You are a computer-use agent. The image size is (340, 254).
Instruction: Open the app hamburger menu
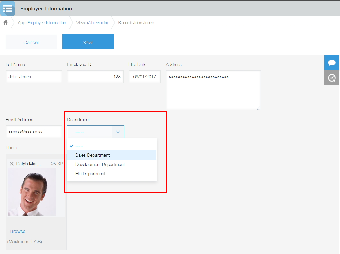[8, 8]
